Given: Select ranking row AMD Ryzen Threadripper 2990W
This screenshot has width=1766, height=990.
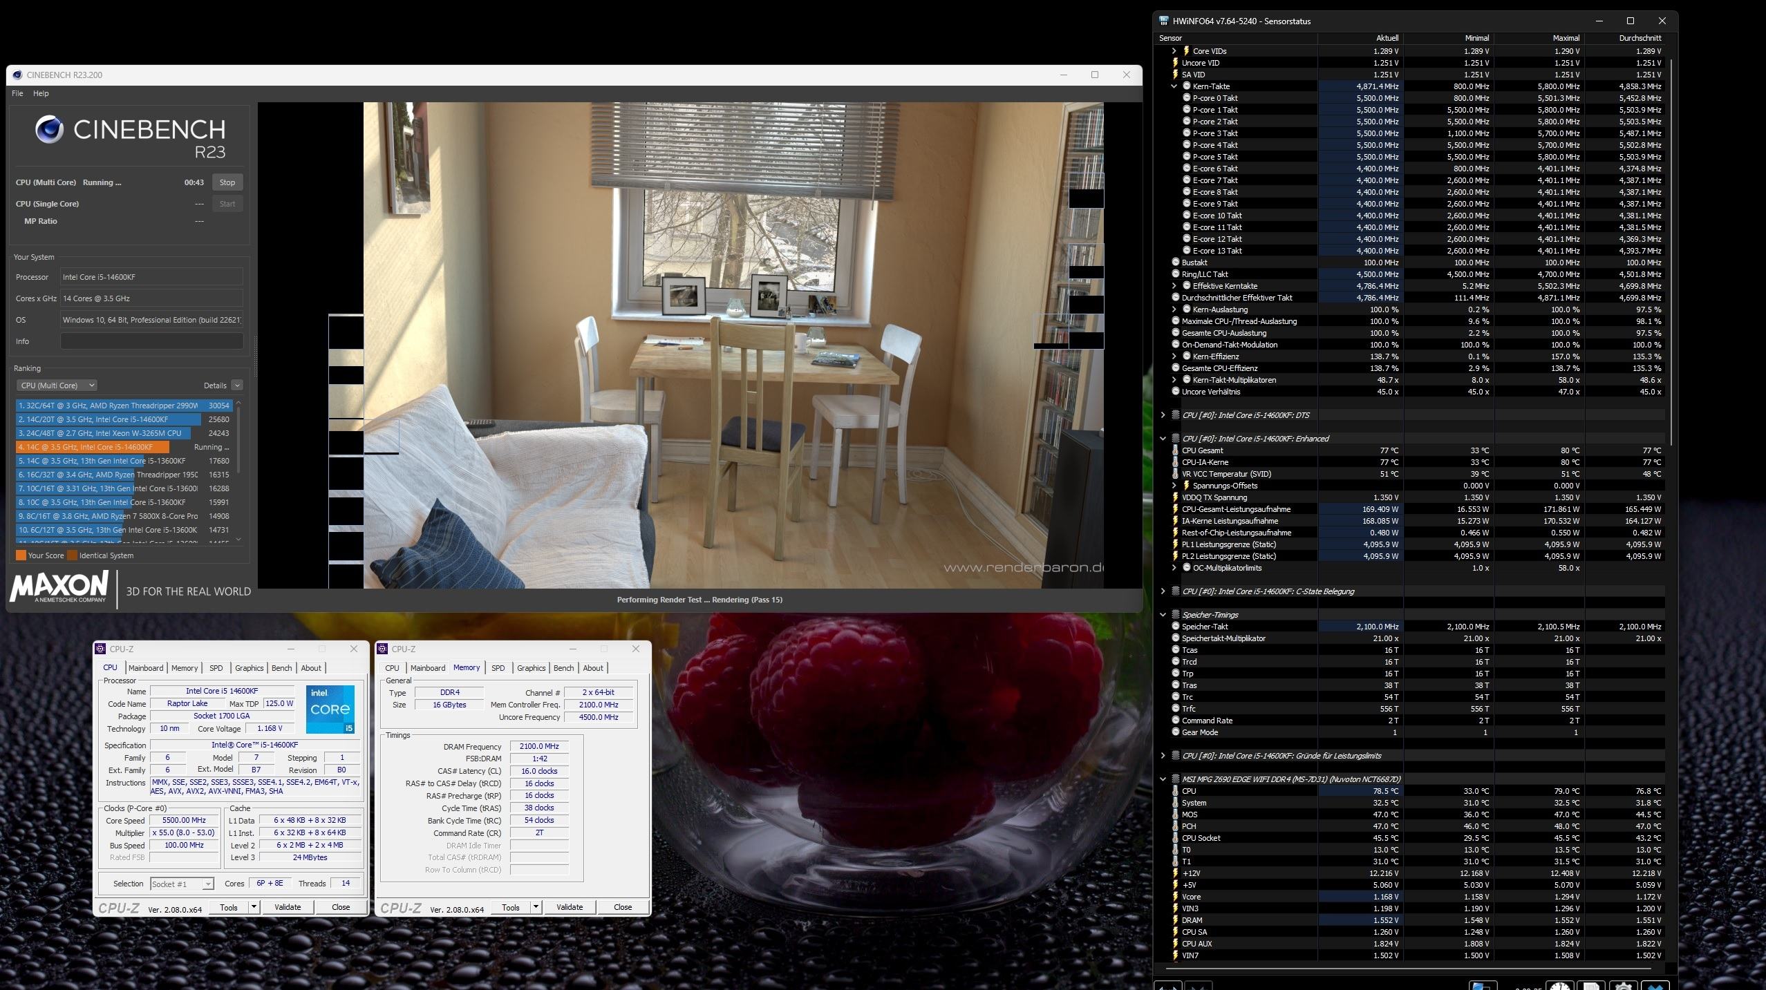Looking at the screenshot, I should (123, 406).
